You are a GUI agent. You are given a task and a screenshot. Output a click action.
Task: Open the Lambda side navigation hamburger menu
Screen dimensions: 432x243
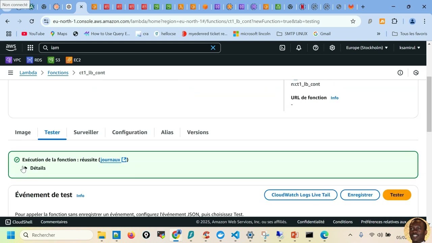tap(10, 73)
